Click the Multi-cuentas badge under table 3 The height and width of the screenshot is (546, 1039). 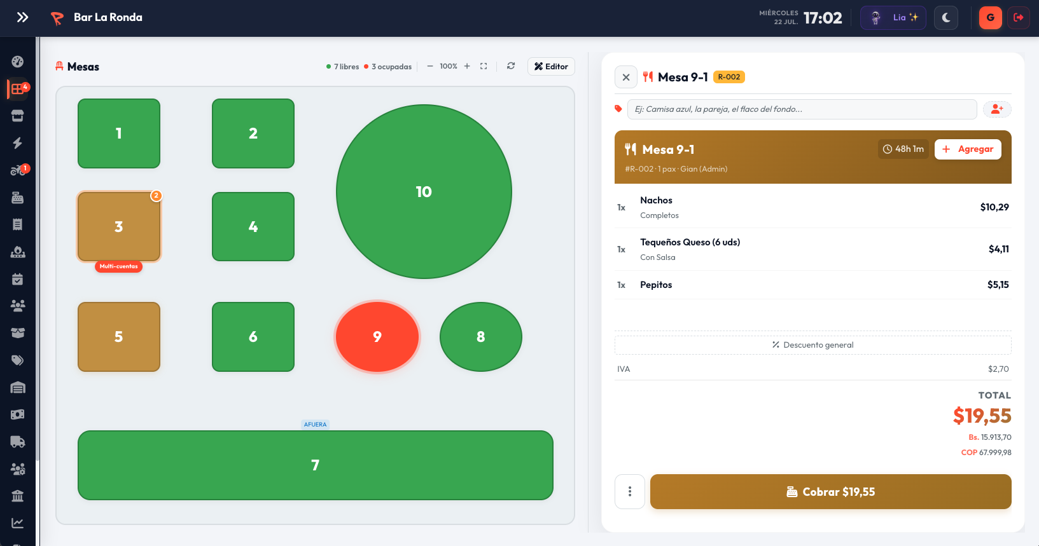click(x=119, y=266)
